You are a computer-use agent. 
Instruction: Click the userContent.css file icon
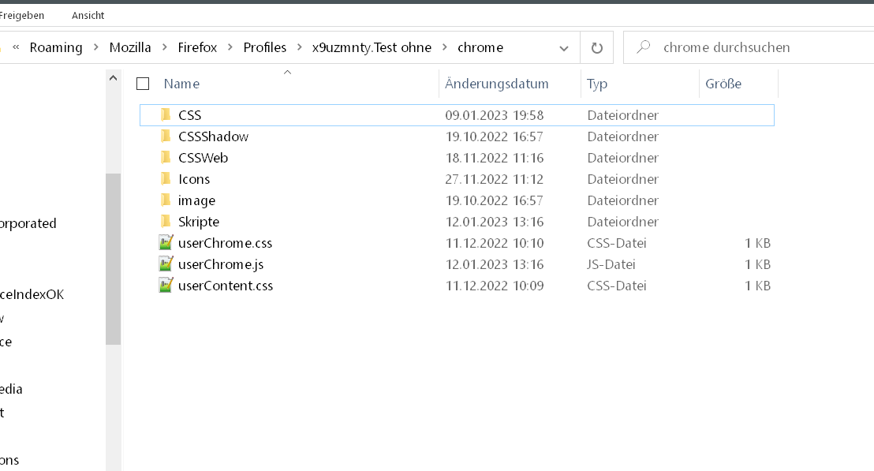(x=166, y=286)
